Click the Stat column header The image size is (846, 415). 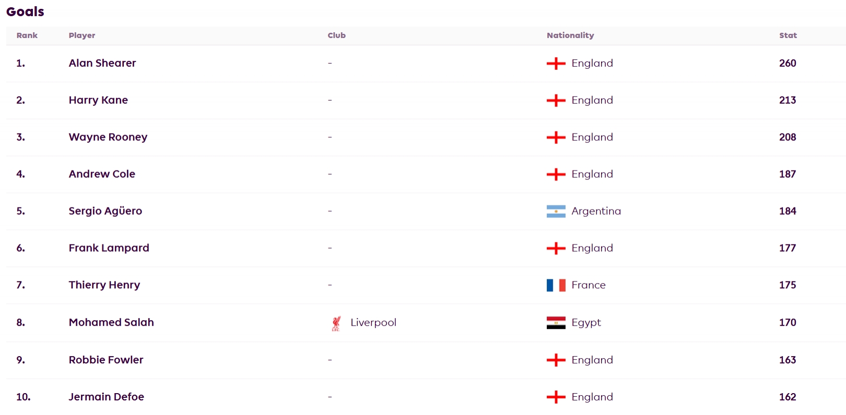click(788, 35)
